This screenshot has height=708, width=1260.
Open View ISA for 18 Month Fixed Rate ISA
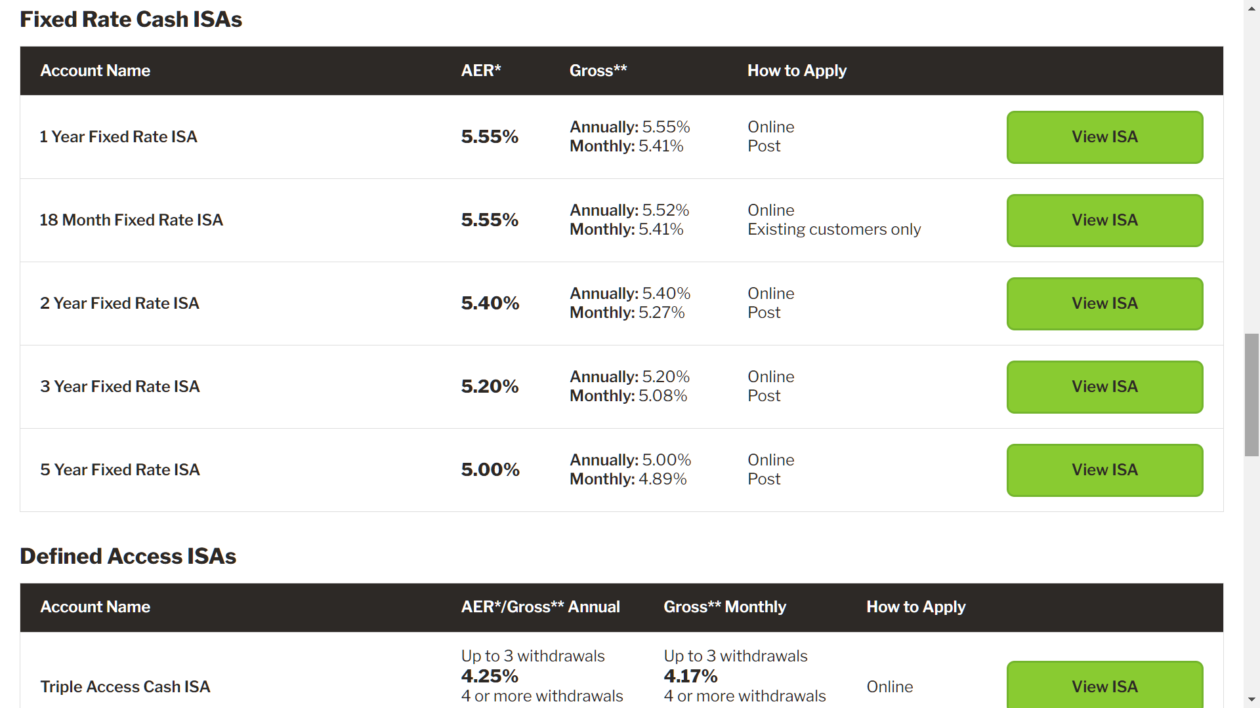pyautogui.click(x=1104, y=220)
